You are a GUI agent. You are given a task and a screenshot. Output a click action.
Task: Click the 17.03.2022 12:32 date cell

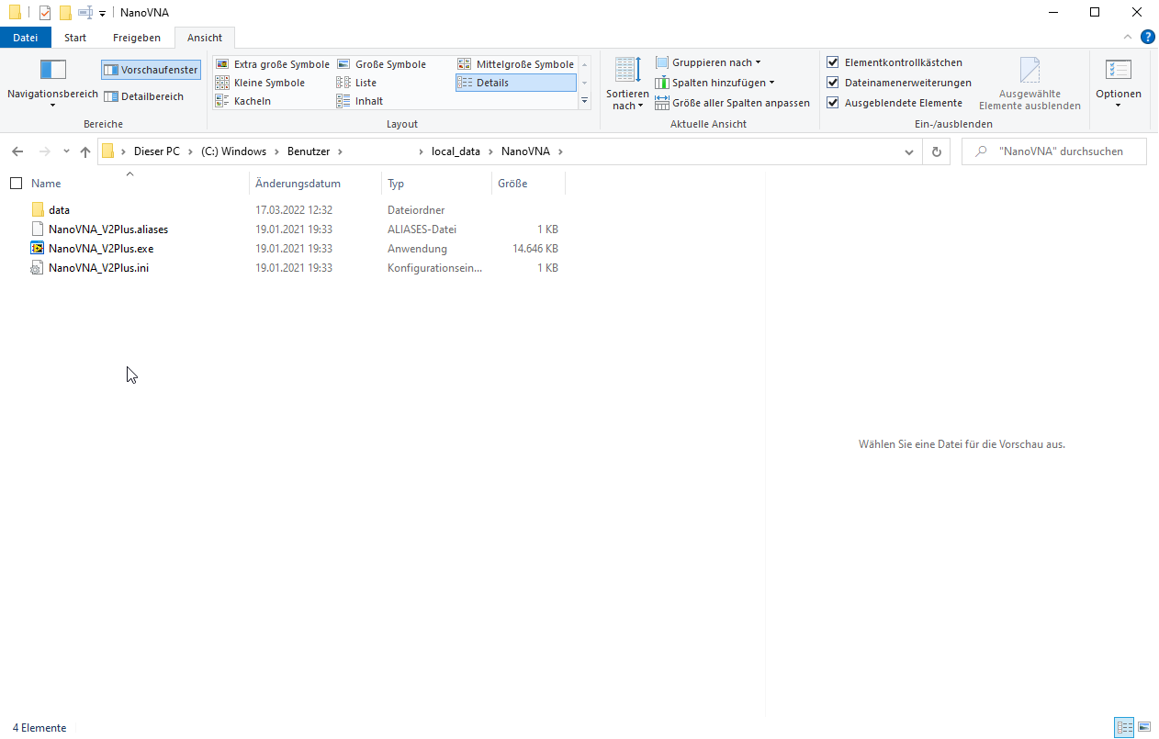294,210
